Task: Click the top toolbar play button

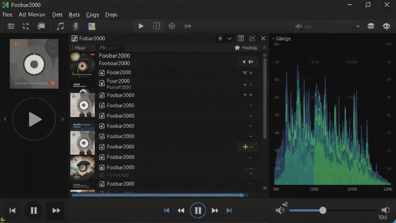Action: (141, 26)
